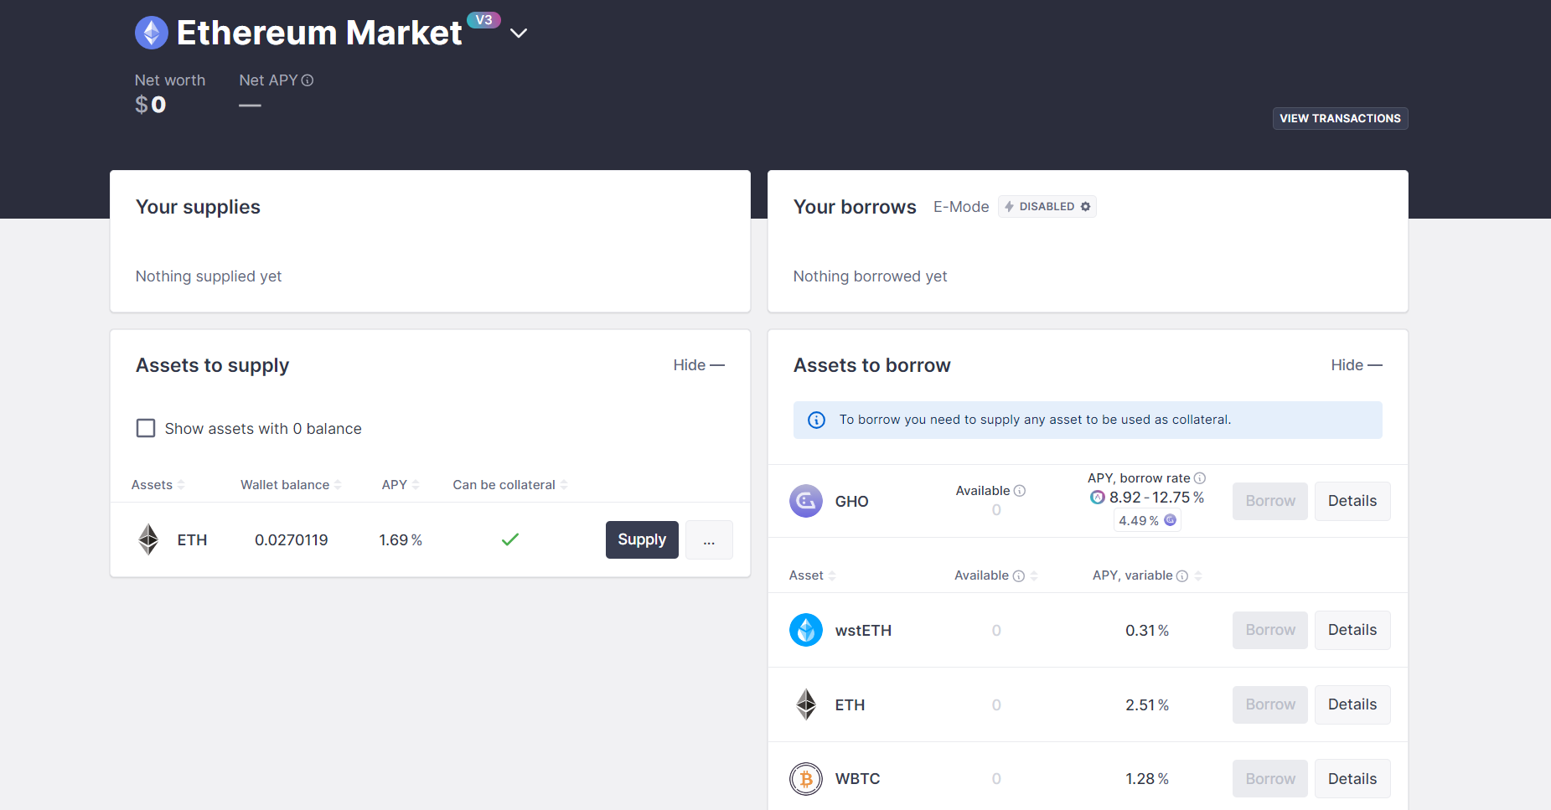The width and height of the screenshot is (1551, 810).
Task: Open more options for ETH supply
Action: click(709, 539)
